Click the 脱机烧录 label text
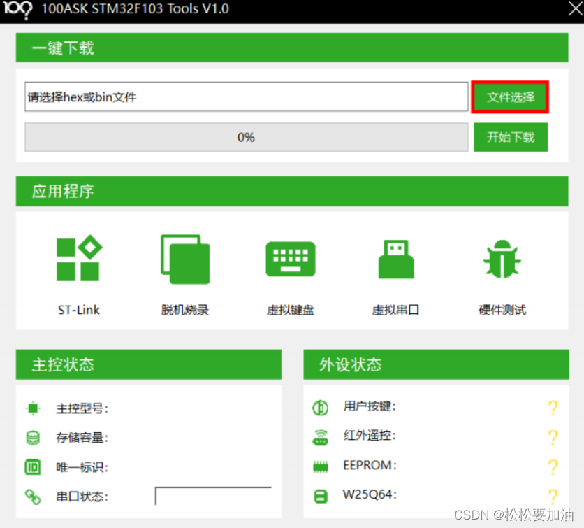 click(185, 310)
